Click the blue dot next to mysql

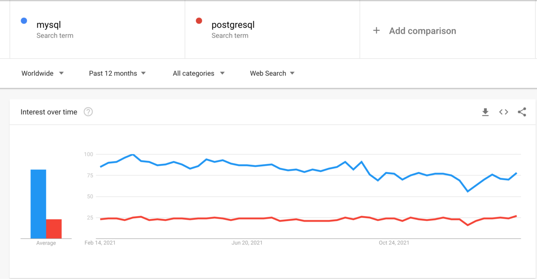pyautogui.click(x=23, y=21)
